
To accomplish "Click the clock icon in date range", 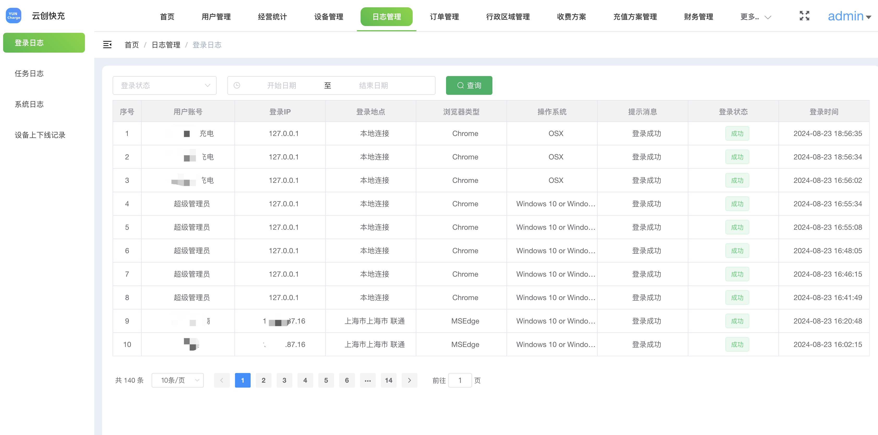I will tap(237, 85).
